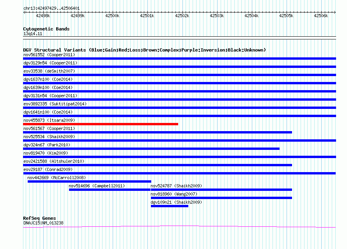Click the right arrow end of the ruler
347x249 pixels.
tap(335, 12)
